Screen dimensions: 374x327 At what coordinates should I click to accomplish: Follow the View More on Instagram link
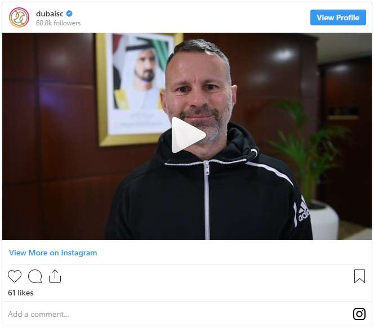tap(53, 253)
